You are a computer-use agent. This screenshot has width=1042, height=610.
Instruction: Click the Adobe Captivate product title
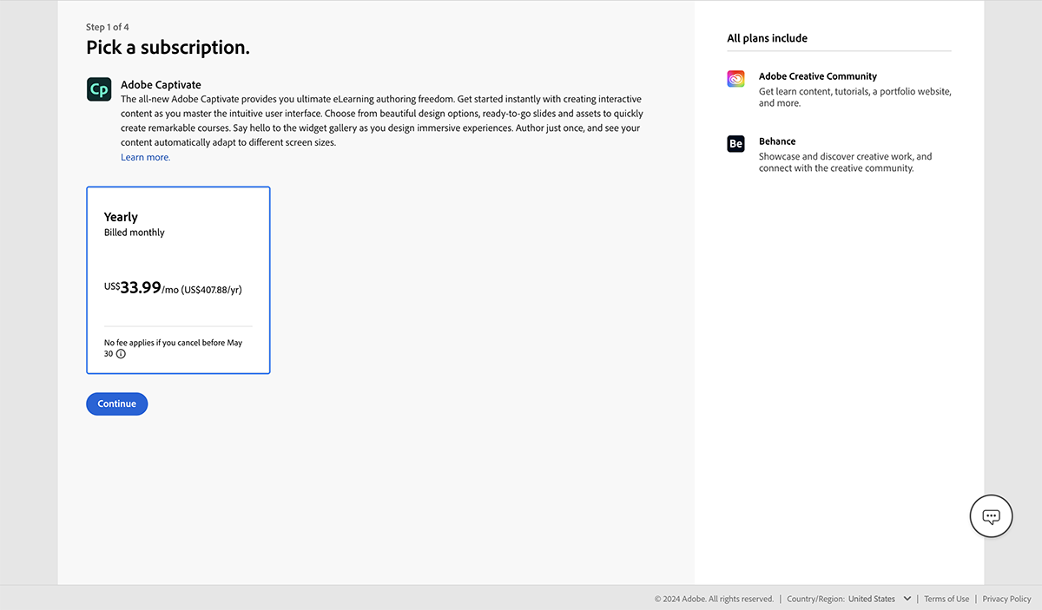click(x=161, y=84)
